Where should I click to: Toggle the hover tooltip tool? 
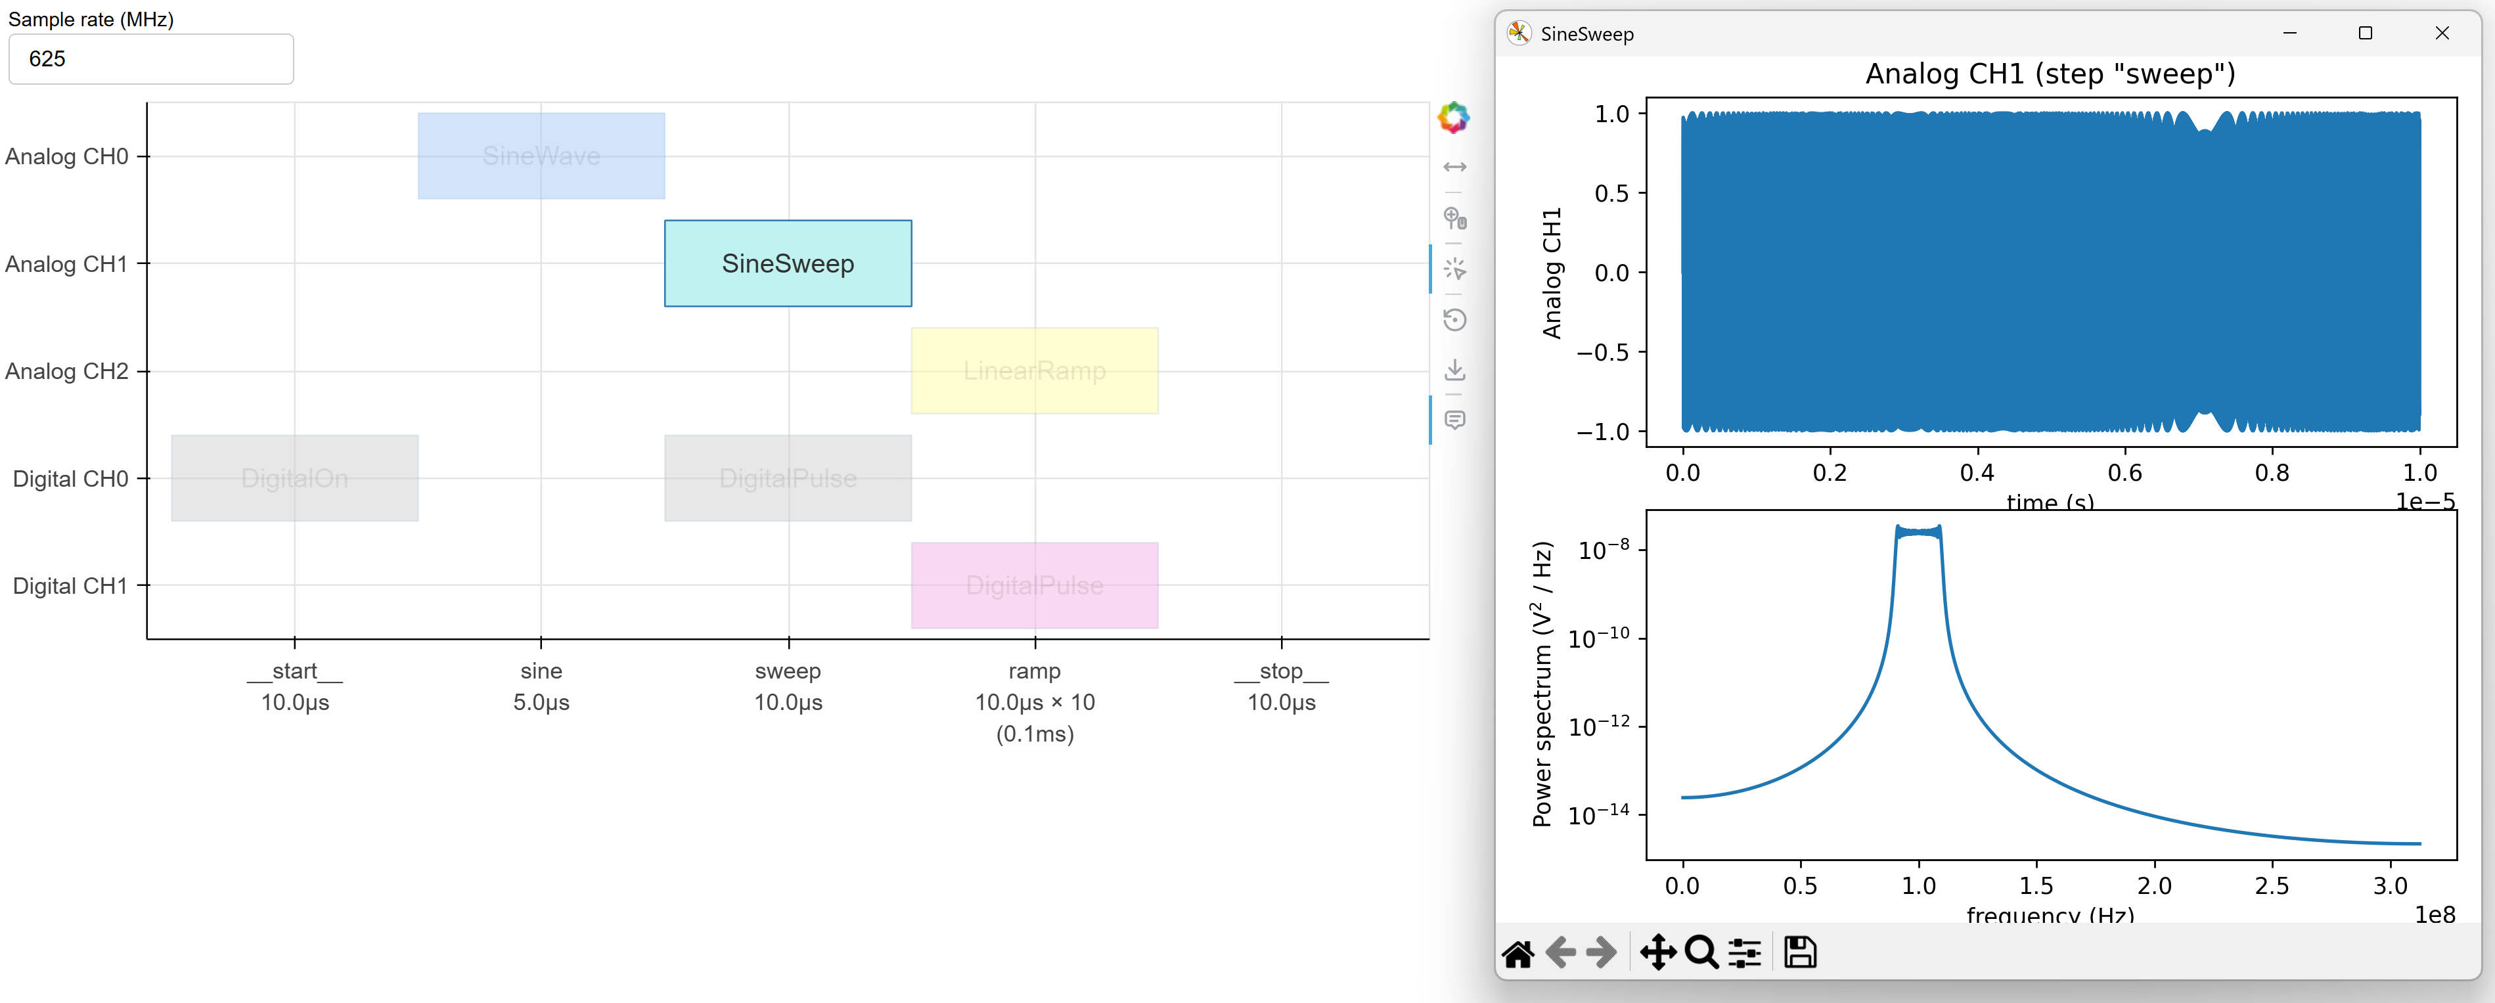tap(1455, 420)
